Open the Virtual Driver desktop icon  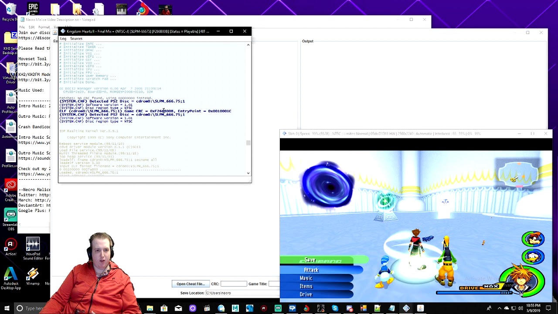10,72
